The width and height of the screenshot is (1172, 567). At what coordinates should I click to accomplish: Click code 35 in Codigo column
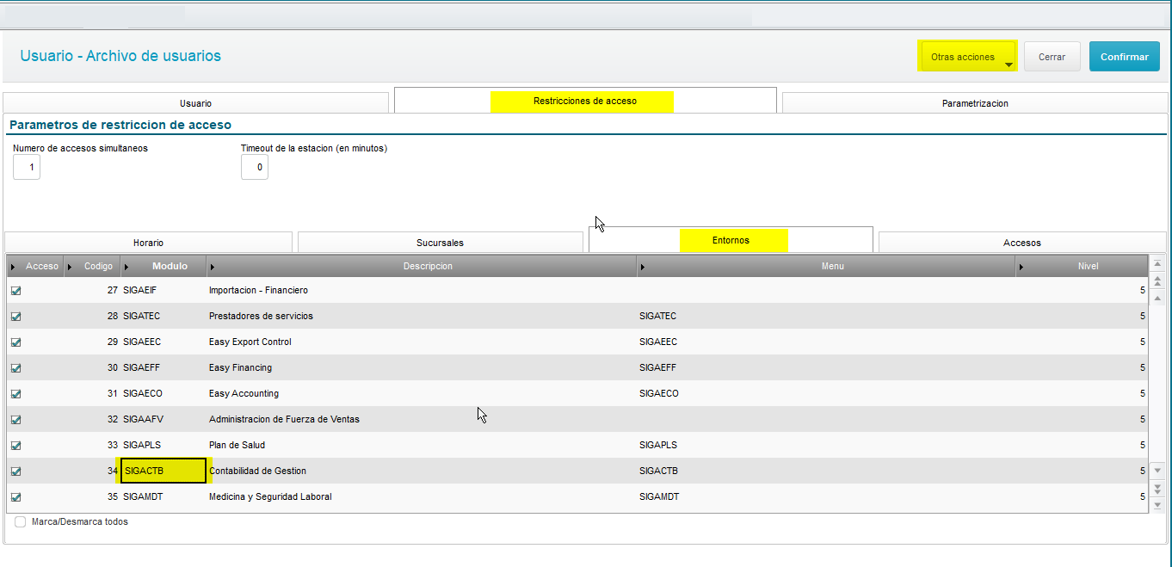pos(113,496)
